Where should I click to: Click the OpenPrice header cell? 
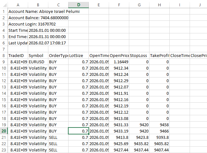pyautogui.click(x=119, y=55)
